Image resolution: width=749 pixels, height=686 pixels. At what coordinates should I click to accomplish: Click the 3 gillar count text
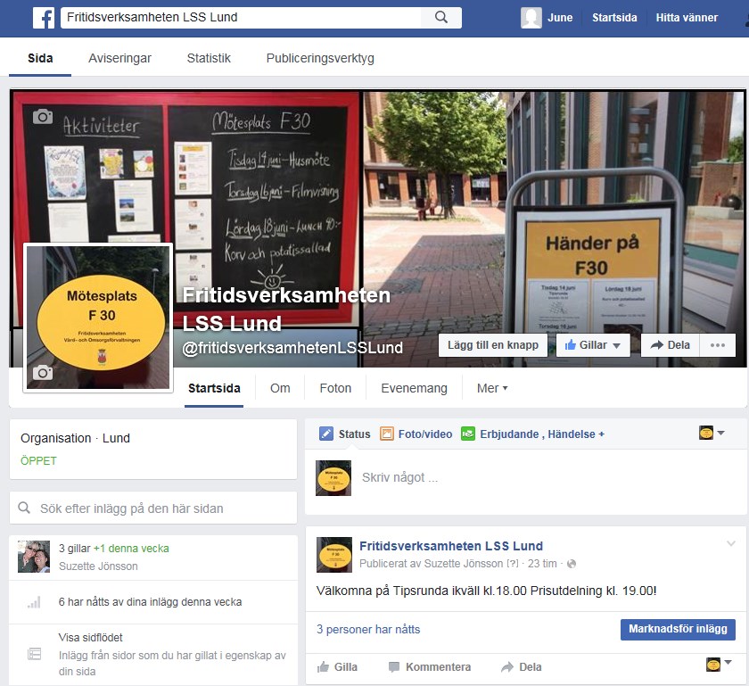(75, 549)
